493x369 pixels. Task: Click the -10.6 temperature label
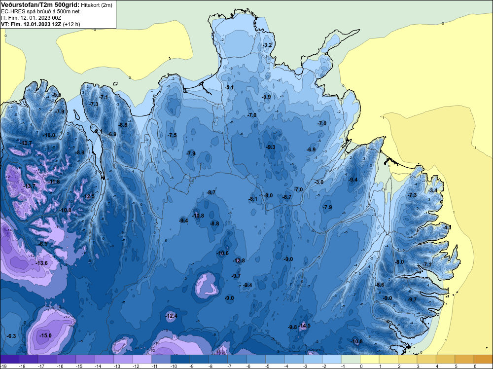(223, 253)
